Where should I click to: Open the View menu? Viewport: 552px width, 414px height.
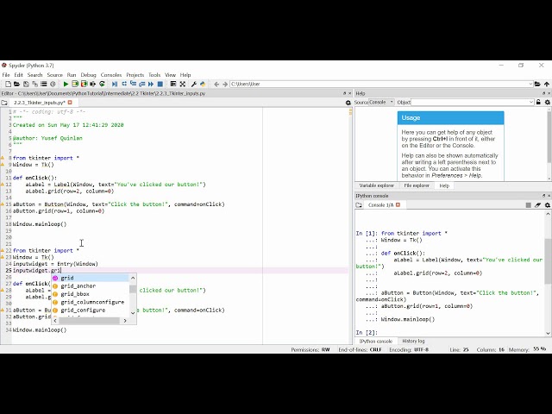pos(170,75)
